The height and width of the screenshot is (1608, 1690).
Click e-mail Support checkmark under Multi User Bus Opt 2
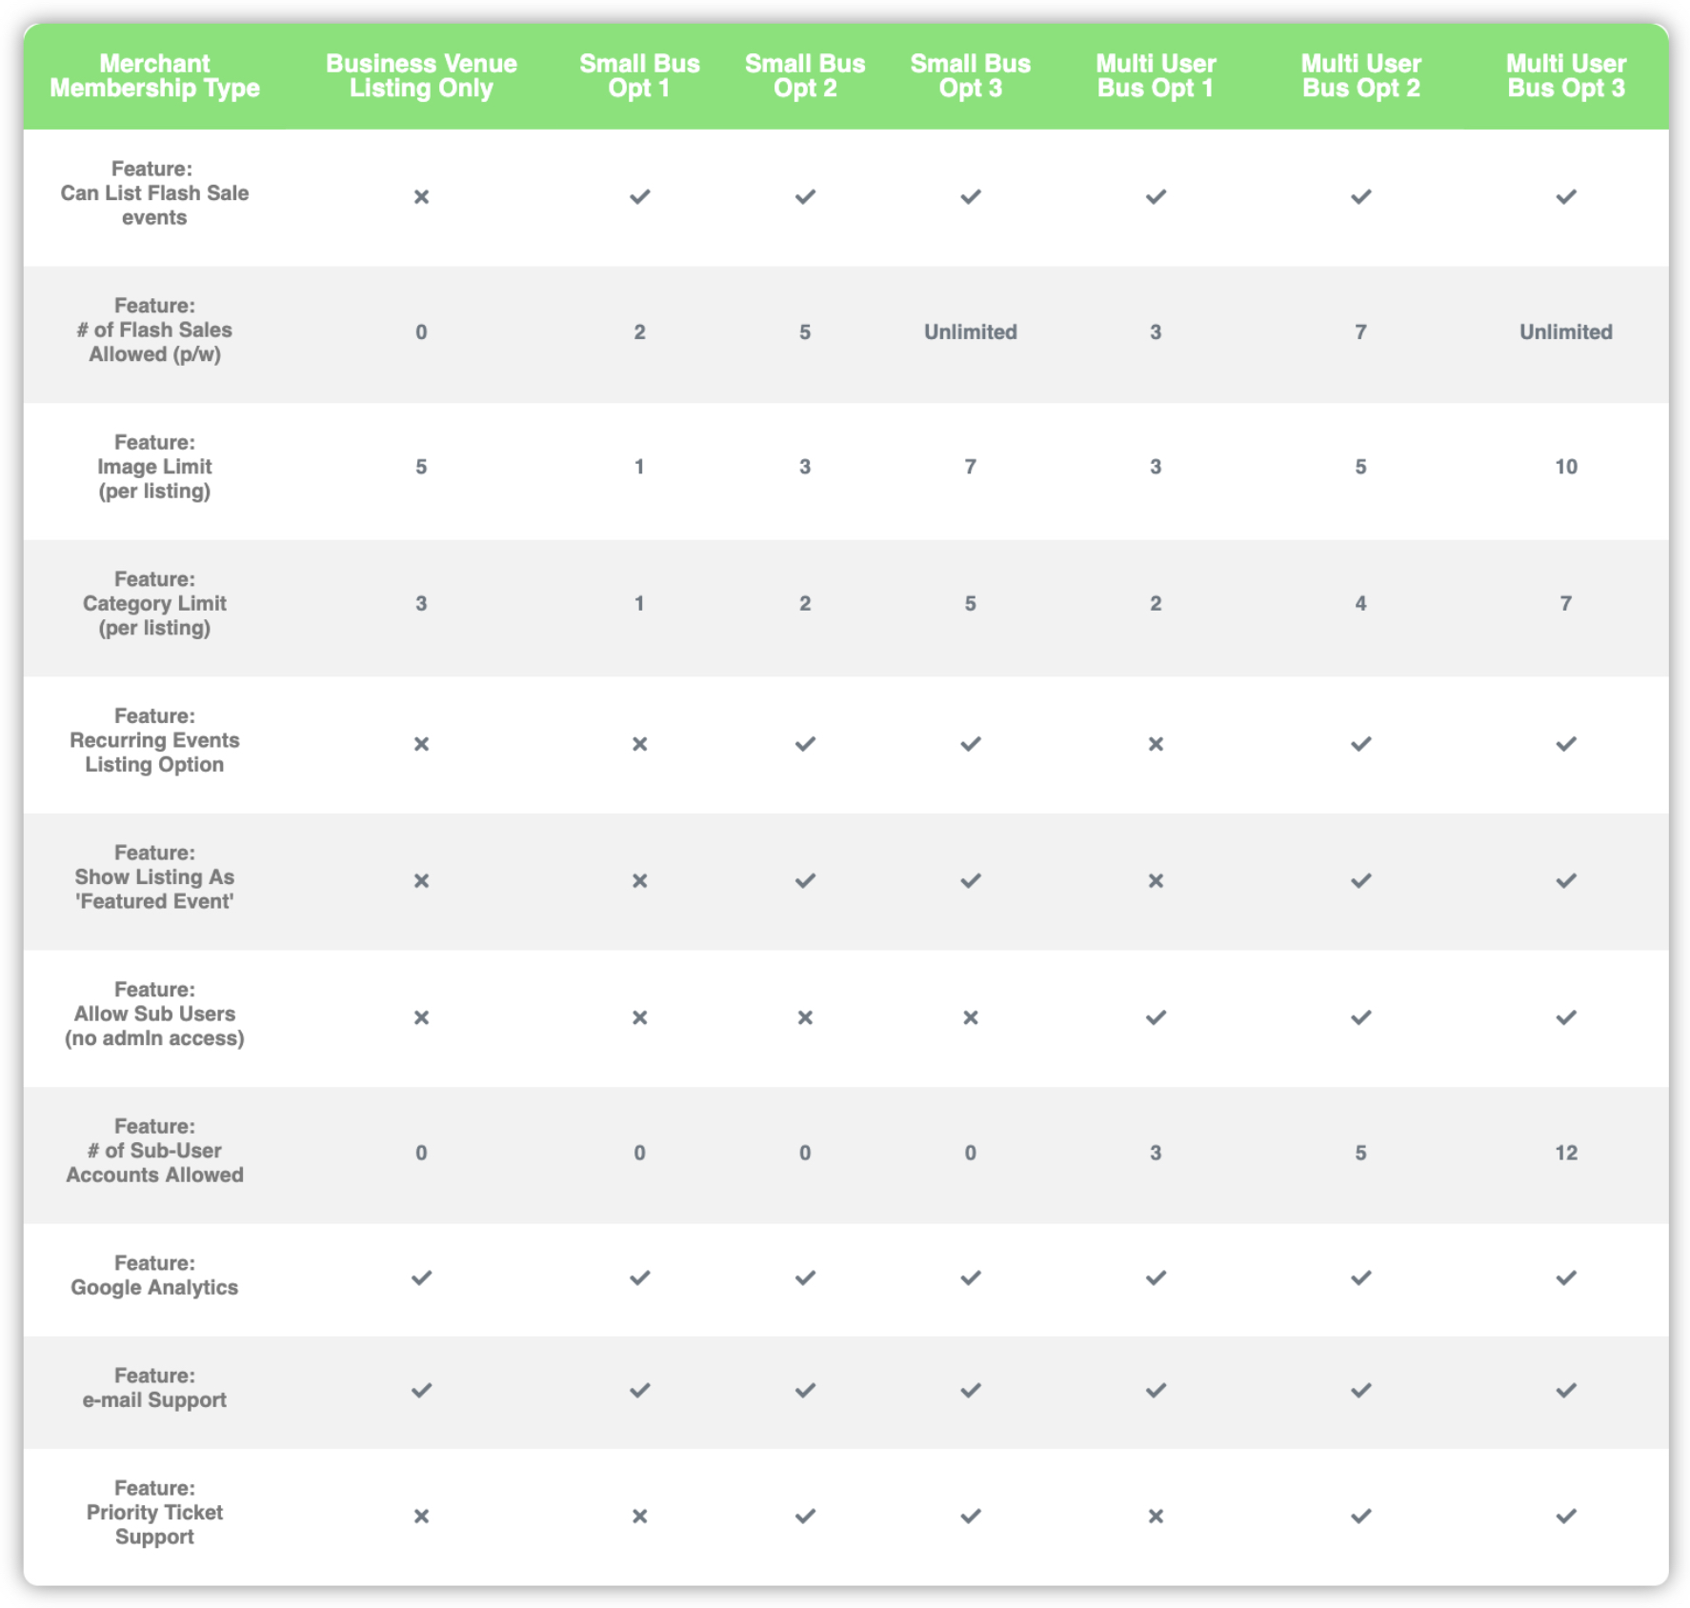(x=1360, y=1391)
